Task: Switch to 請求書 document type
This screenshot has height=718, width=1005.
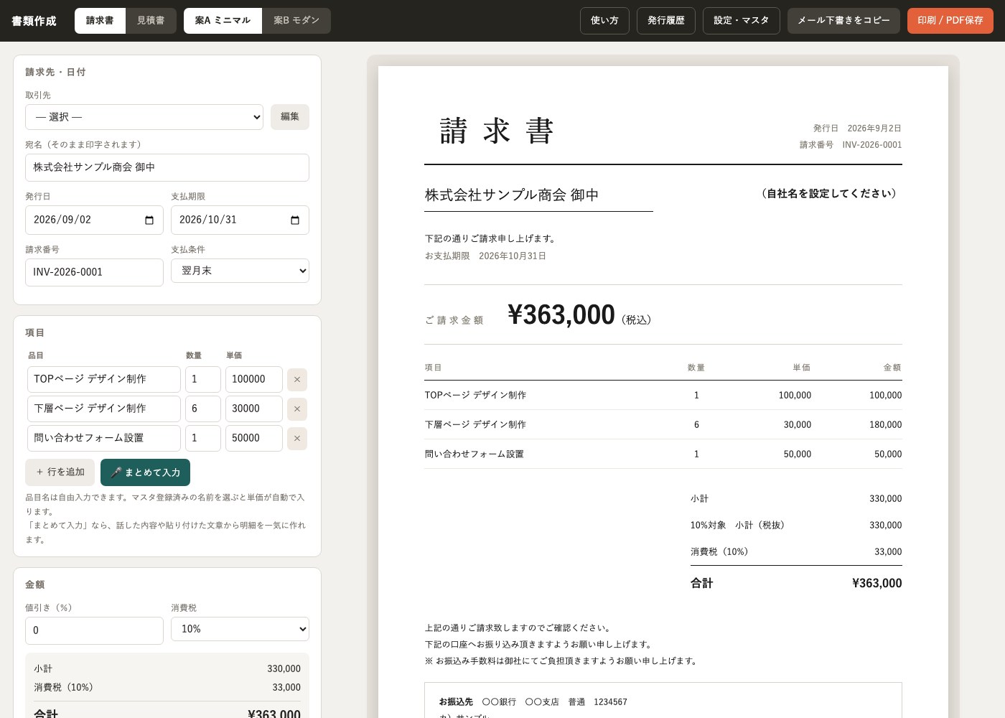Action: [x=100, y=21]
